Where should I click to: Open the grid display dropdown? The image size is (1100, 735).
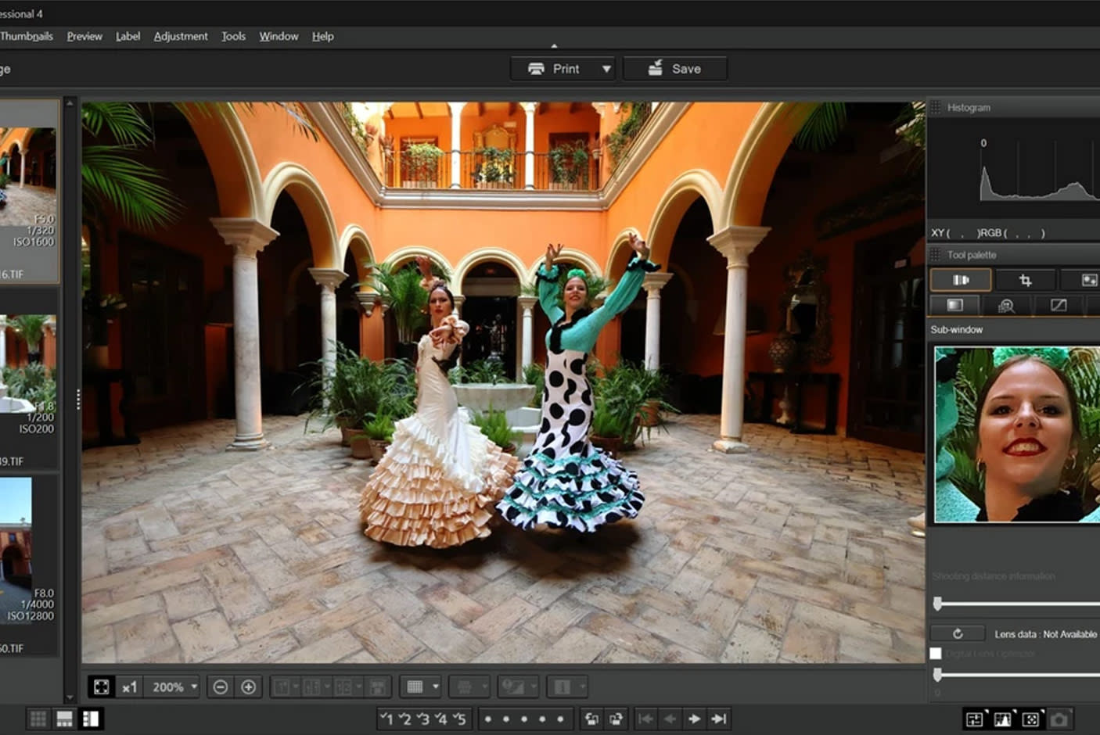[435, 687]
